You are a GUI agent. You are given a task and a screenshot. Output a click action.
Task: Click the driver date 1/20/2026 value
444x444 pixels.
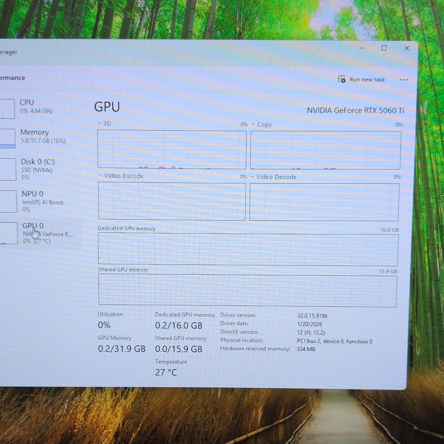point(310,324)
